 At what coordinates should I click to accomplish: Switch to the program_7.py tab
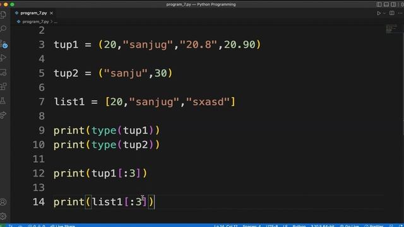[x=33, y=13]
